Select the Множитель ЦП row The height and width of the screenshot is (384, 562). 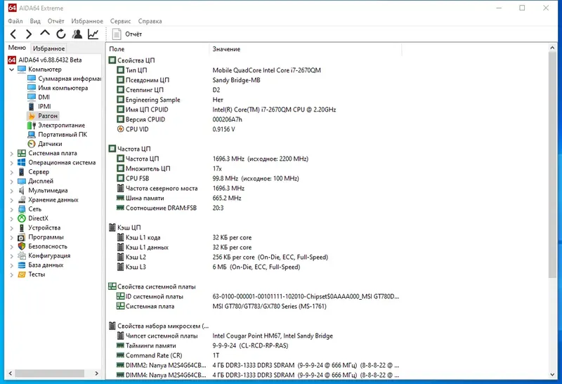tap(254, 168)
